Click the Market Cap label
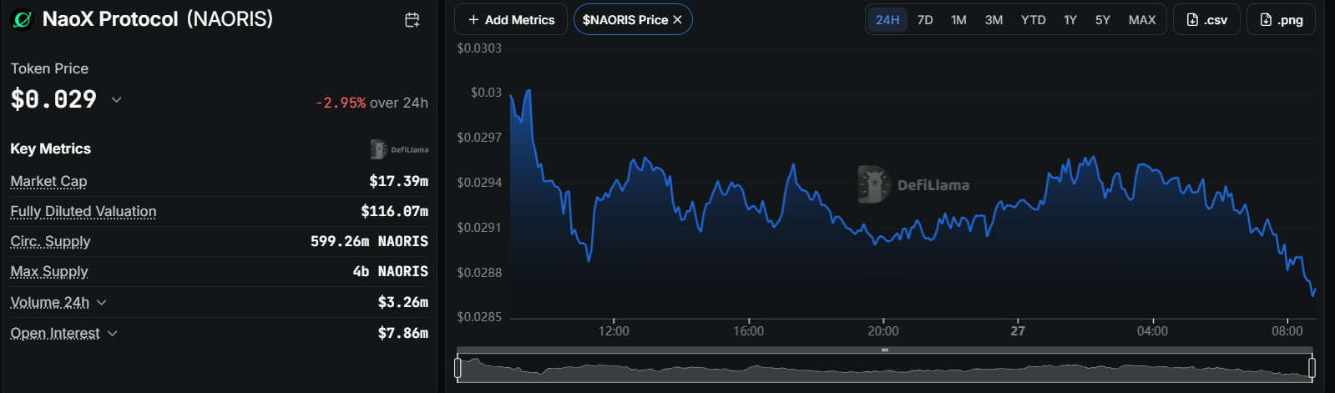Viewport: 1335px width, 393px height. pyautogui.click(x=48, y=181)
